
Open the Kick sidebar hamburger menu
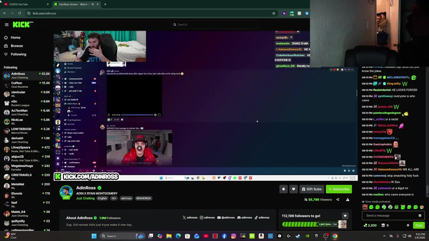click(x=6, y=24)
